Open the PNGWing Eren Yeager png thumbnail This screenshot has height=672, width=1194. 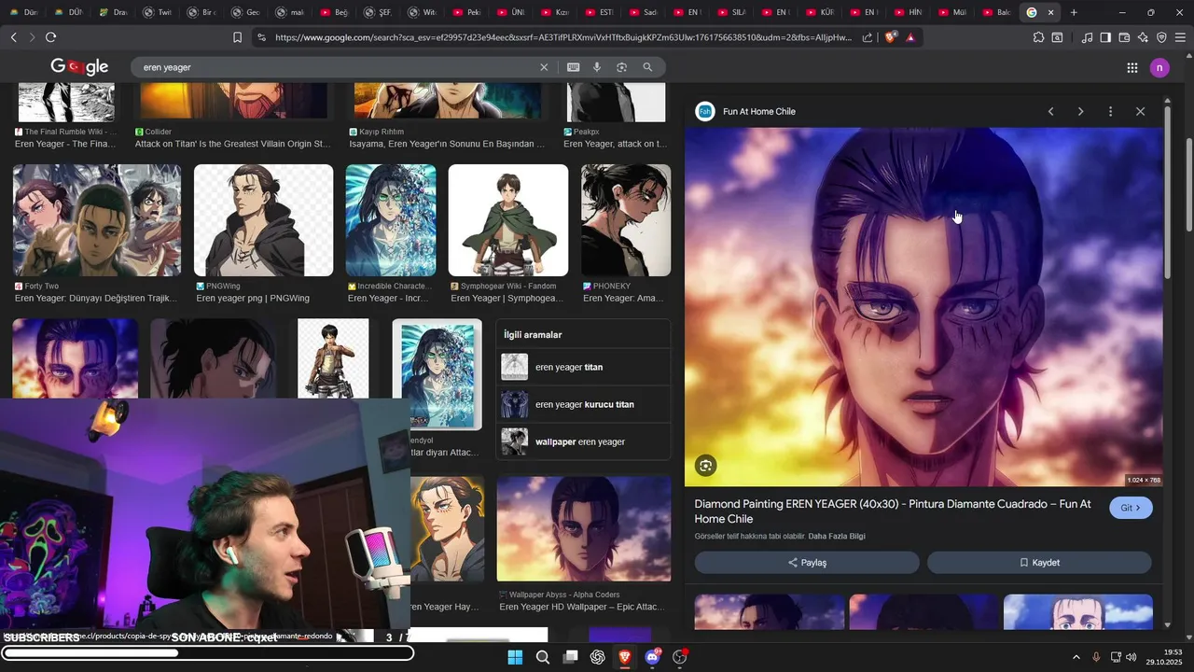tap(263, 220)
